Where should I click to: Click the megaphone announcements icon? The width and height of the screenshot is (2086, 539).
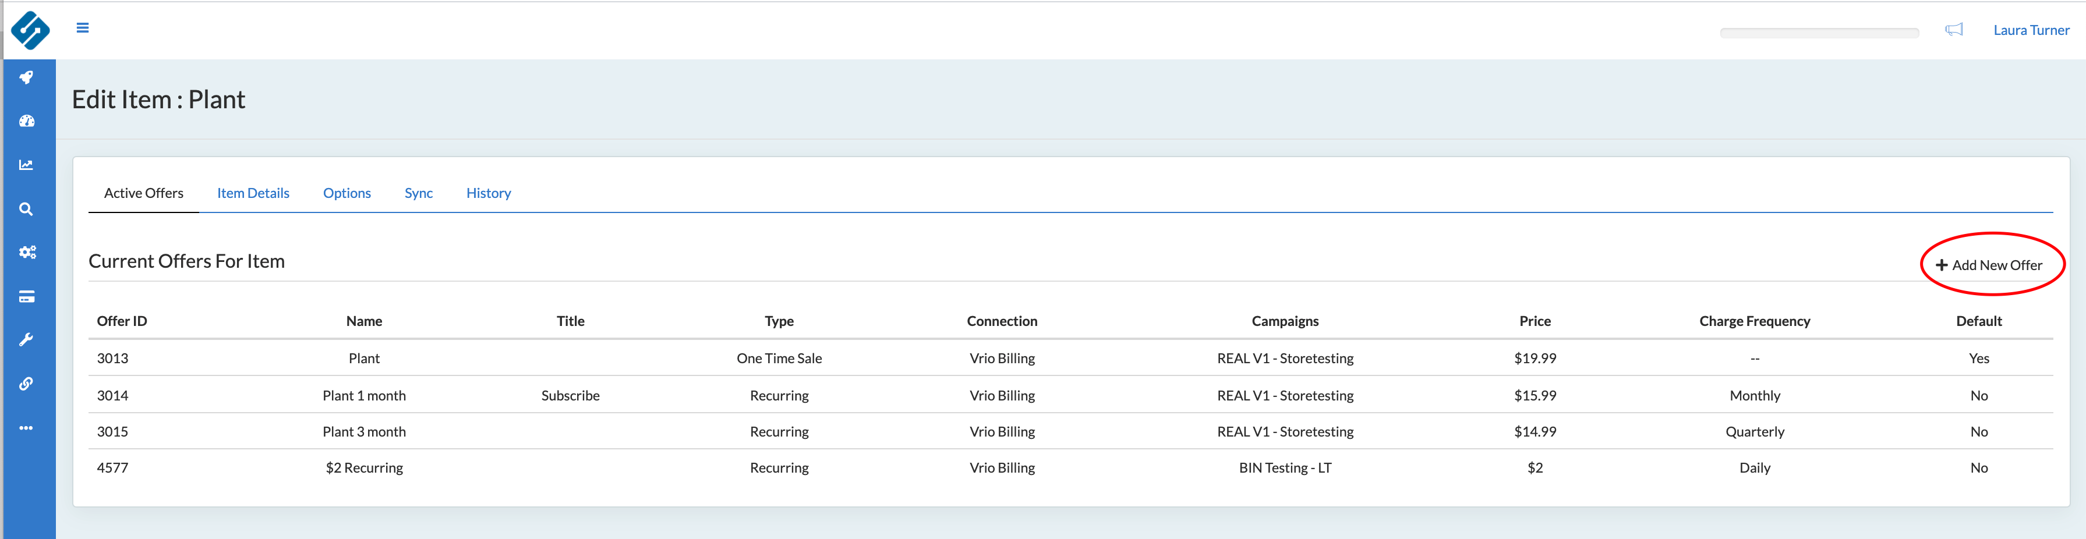click(1953, 30)
